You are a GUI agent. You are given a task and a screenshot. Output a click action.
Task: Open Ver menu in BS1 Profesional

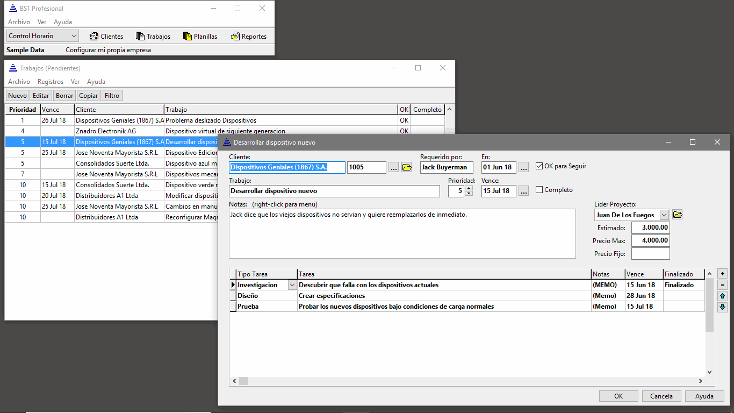coord(42,22)
